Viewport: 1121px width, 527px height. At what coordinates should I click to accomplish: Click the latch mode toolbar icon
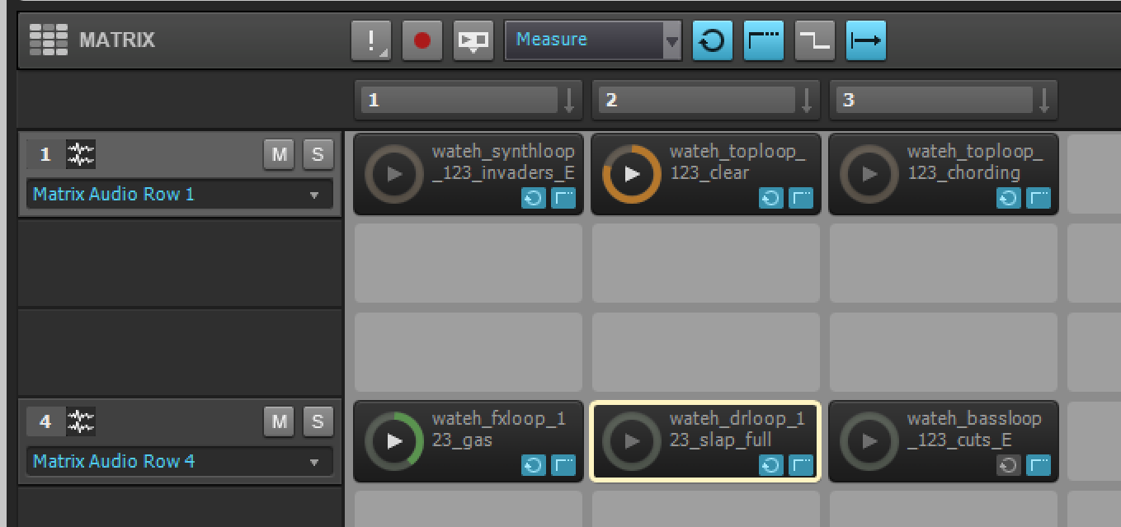[x=763, y=40]
